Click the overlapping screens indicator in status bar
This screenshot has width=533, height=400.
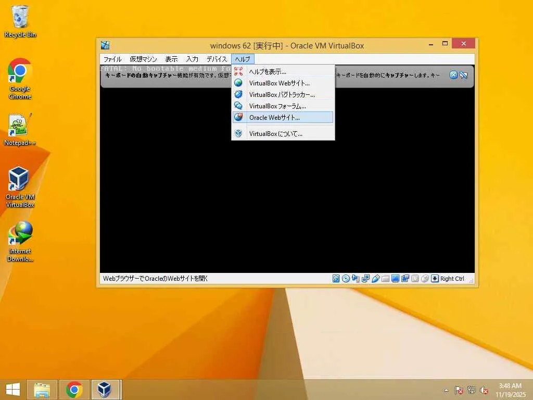tap(405, 279)
